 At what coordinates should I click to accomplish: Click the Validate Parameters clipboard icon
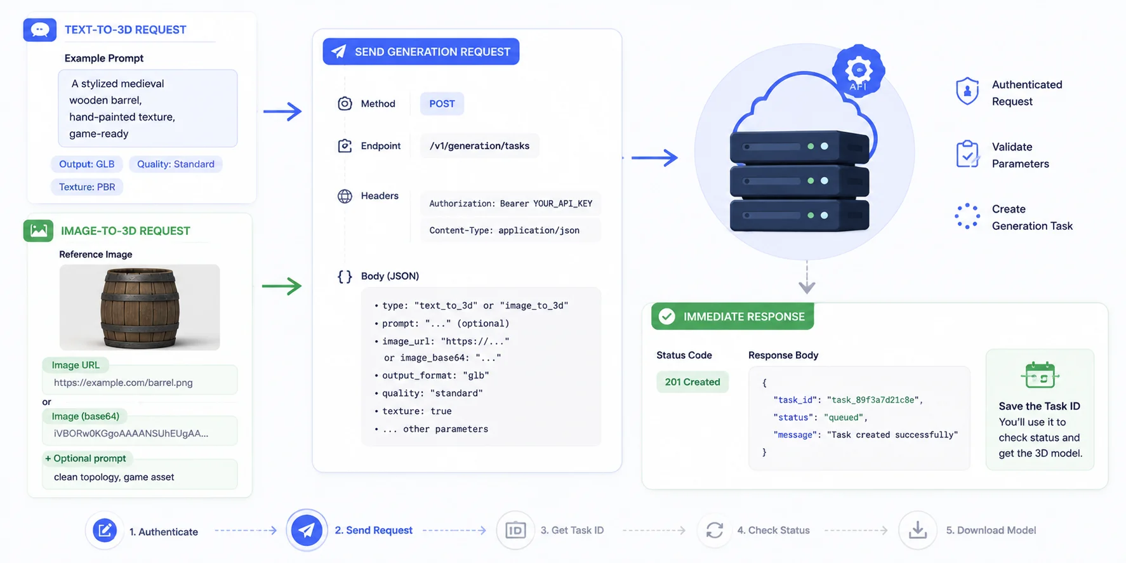967,154
